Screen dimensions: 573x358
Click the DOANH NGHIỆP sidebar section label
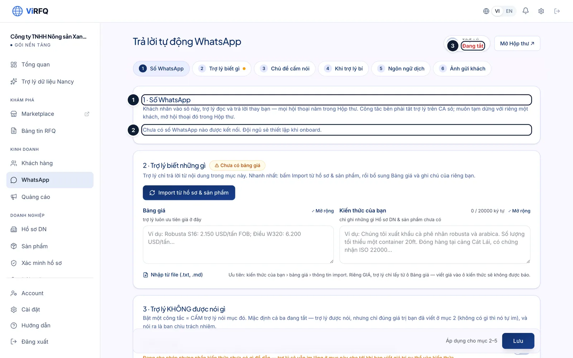28,216
